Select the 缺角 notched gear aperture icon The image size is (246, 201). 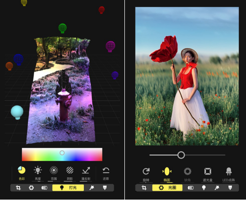[x=187, y=171]
